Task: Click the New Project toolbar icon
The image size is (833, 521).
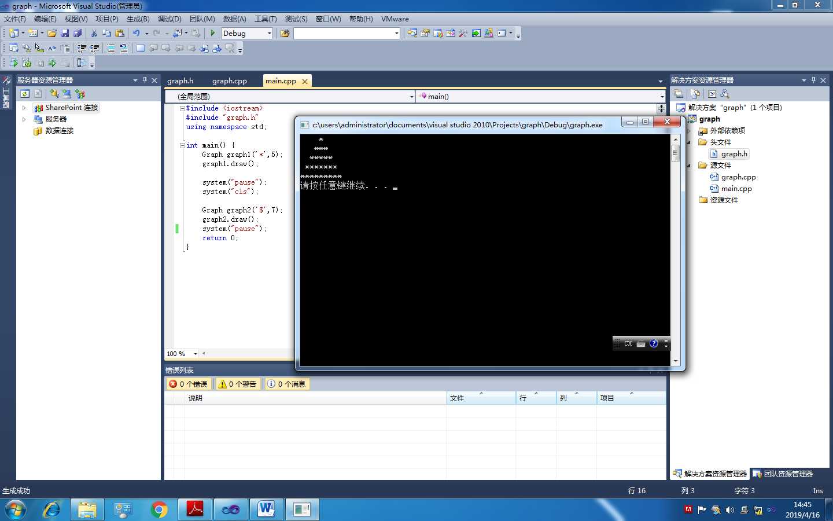Action: 14,33
